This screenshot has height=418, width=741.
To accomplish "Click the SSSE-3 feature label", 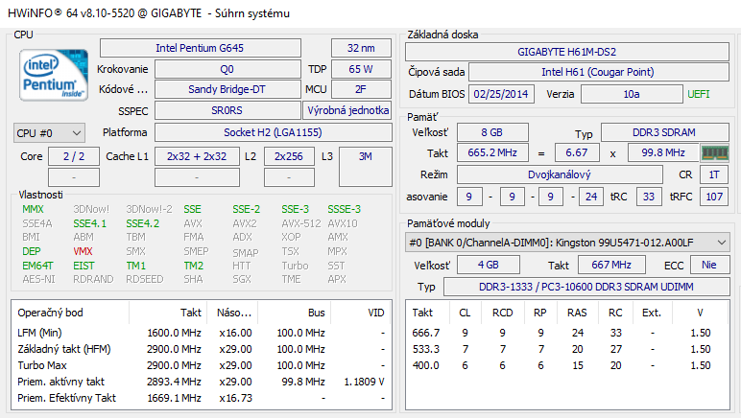I will tap(344, 209).
